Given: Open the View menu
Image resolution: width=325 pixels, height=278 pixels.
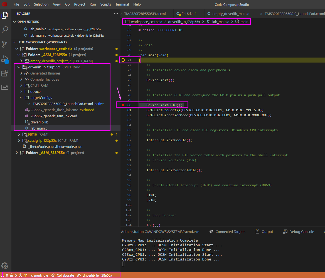Looking at the screenshot, I should click(x=56, y=4).
